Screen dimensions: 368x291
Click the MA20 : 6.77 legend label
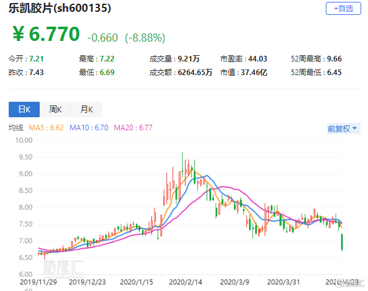click(133, 128)
